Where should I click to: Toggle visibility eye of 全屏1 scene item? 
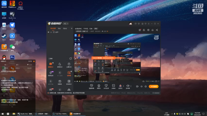(48, 32)
